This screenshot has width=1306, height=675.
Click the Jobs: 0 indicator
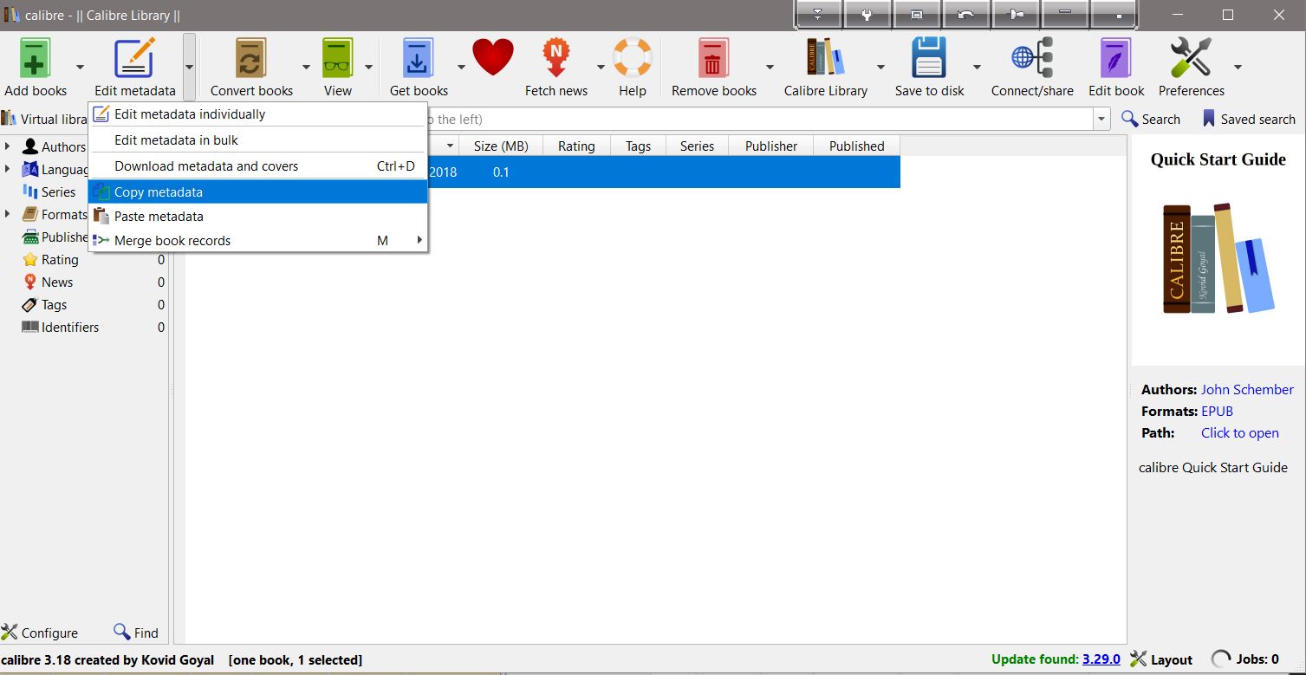(x=1245, y=659)
